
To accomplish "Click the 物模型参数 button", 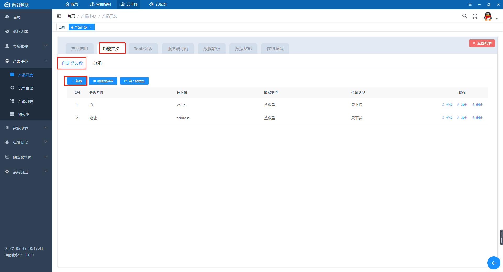I will [x=103, y=81].
